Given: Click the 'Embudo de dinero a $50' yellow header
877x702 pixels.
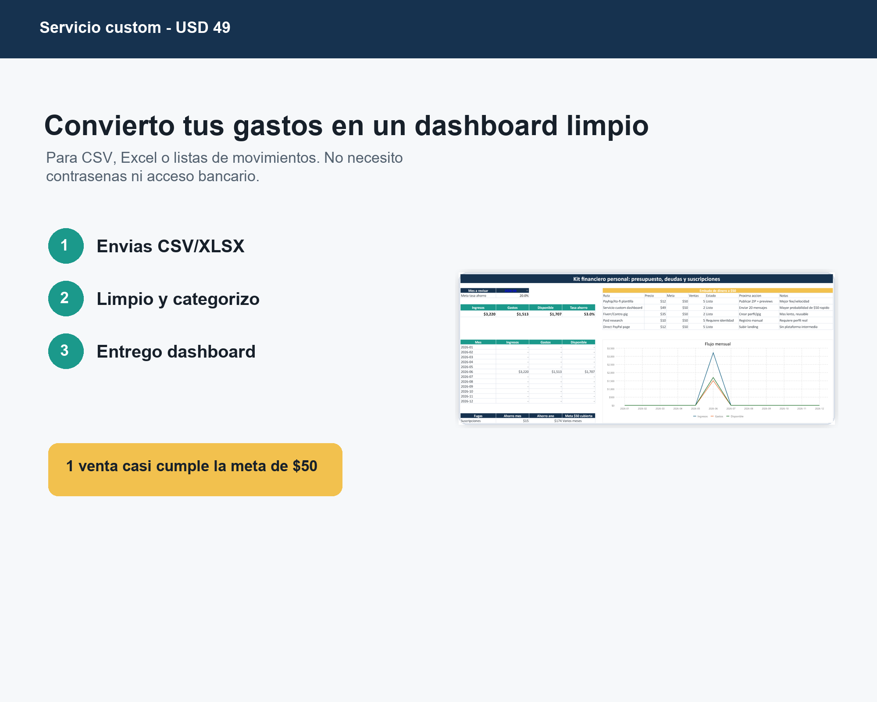Looking at the screenshot, I should pos(717,290).
